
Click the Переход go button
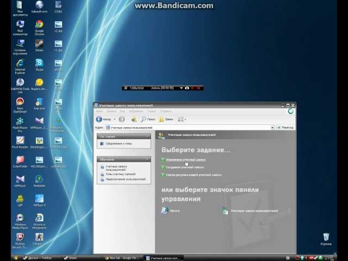285,128
